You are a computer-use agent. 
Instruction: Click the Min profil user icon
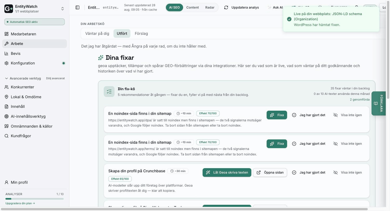click(x=6, y=182)
